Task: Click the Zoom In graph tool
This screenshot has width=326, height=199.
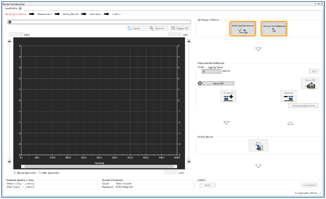Action: click(x=158, y=28)
